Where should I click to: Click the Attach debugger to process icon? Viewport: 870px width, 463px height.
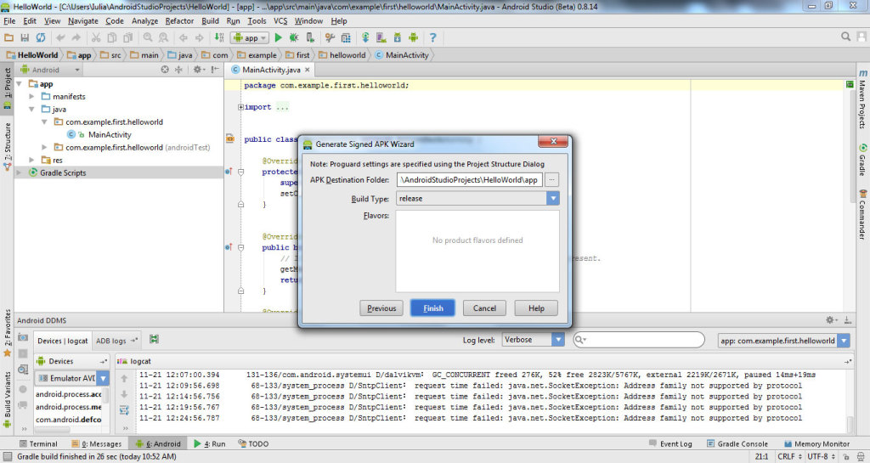tap(310, 37)
